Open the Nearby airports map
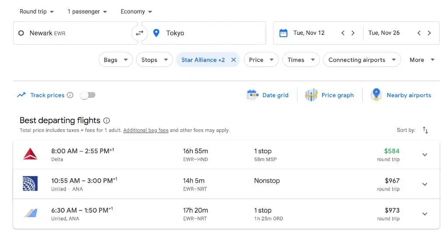 pos(401,95)
